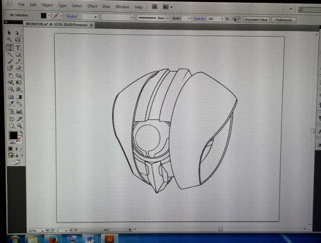Click the Go to Bridge icon
321x243 pixels.
pos(154,7)
